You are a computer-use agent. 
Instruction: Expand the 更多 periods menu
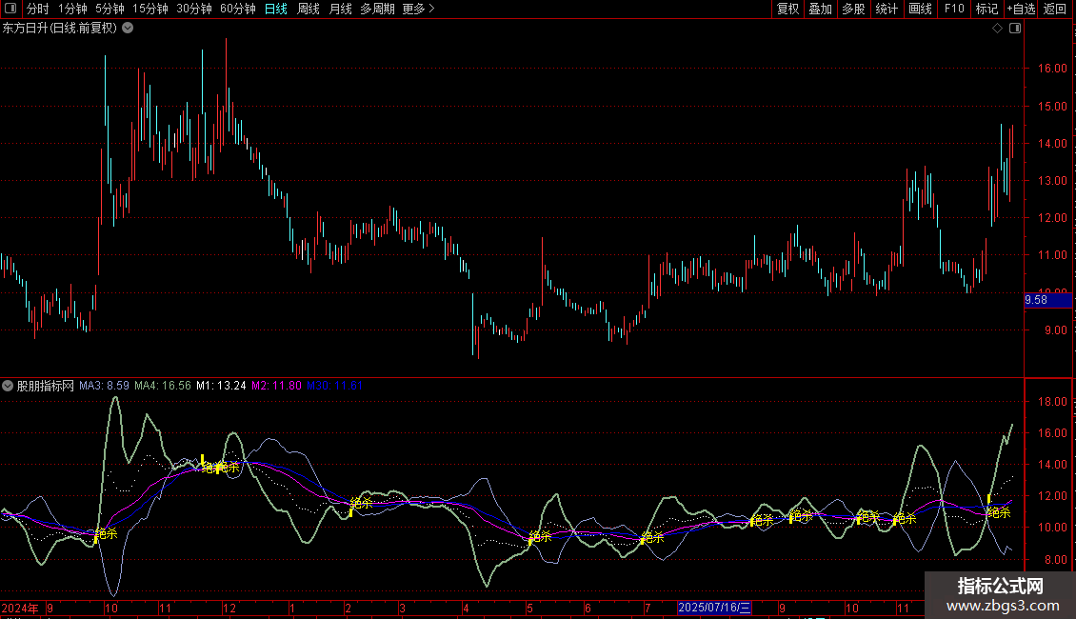pos(418,9)
